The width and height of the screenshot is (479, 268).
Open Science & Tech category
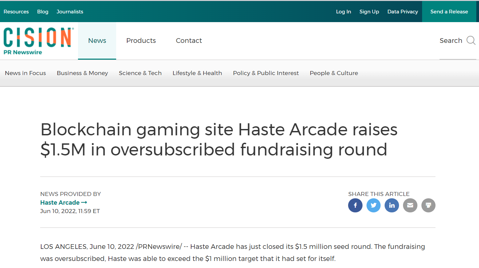click(140, 73)
